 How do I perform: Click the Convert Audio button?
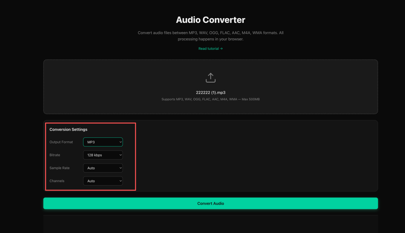tap(210, 203)
